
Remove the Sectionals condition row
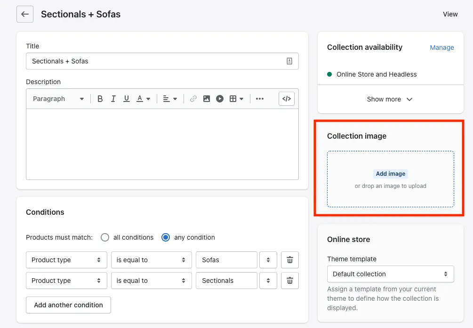pos(289,281)
